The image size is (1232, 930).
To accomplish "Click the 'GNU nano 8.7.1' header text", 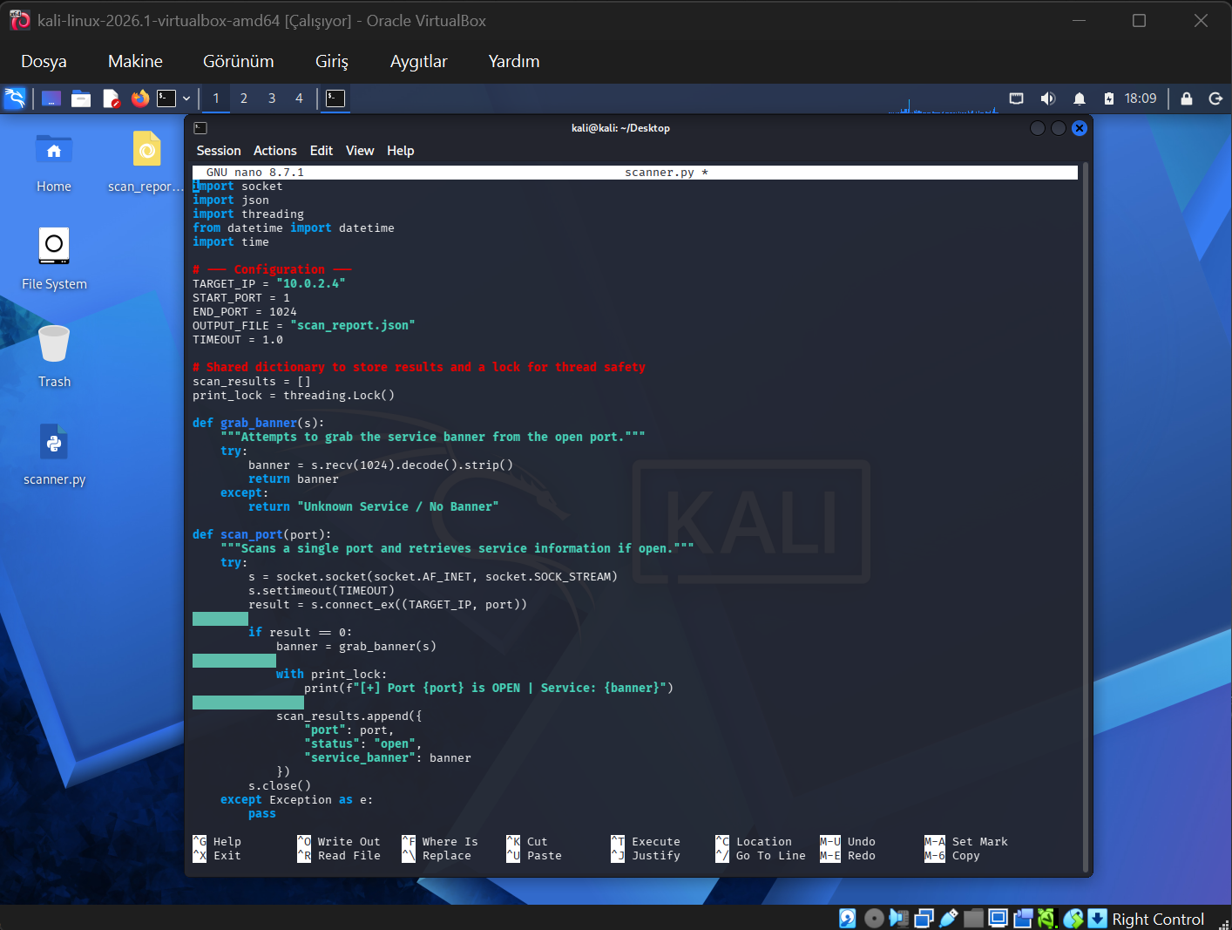I will click(255, 173).
